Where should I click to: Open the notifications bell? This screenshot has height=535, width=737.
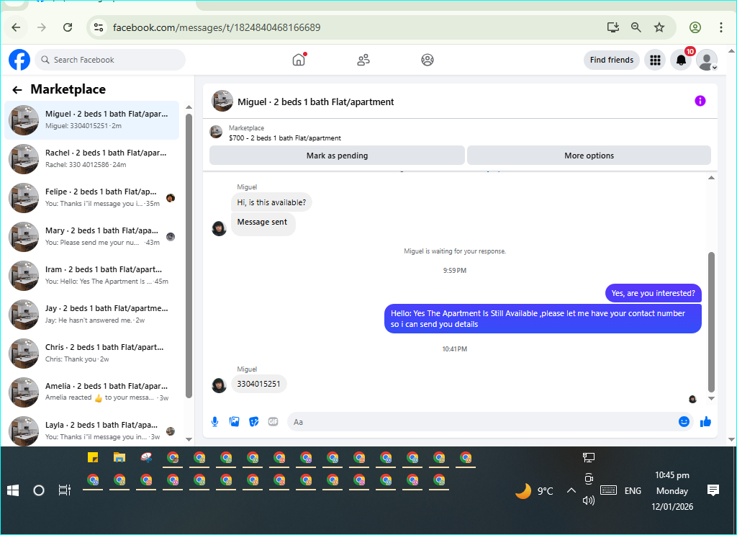click(681, 60)
